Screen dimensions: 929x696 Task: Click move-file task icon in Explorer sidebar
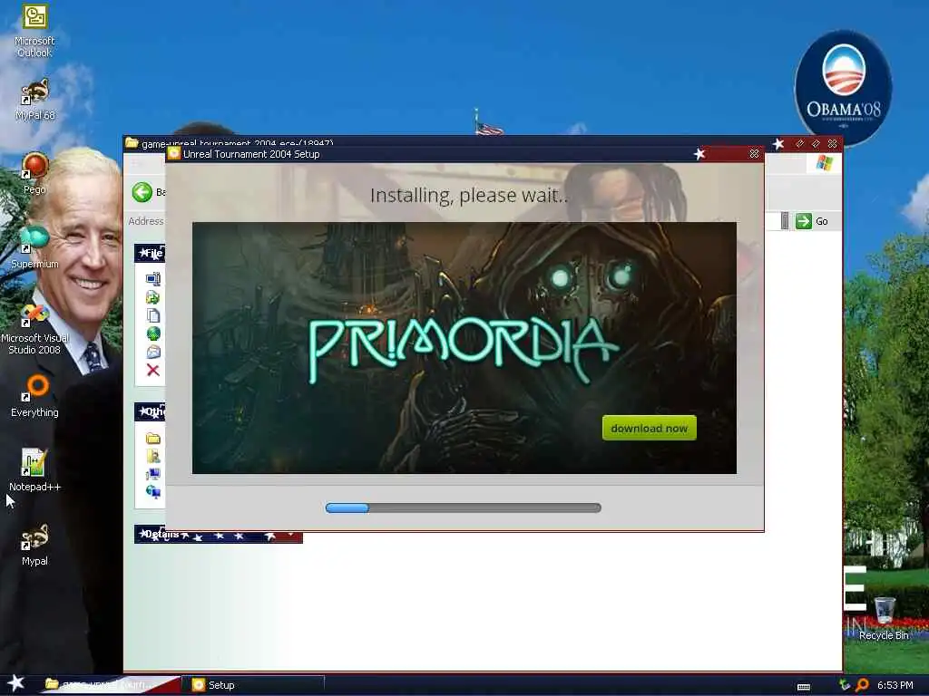(152, 297)
